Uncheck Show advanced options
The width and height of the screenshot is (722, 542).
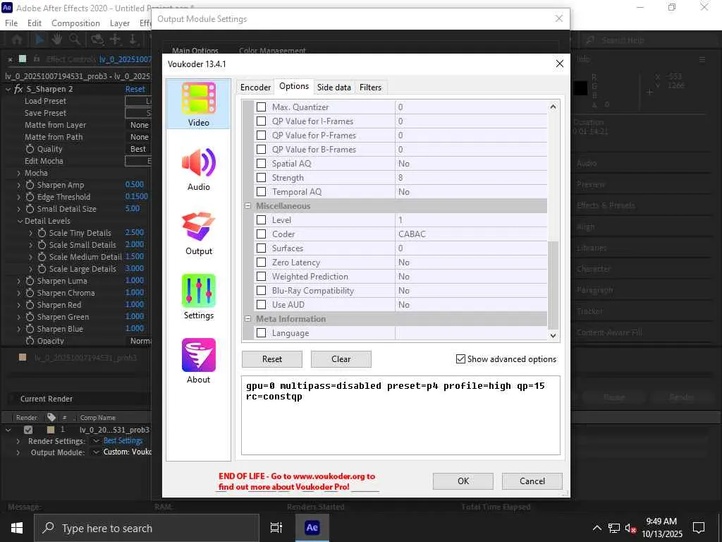point(460,359)
